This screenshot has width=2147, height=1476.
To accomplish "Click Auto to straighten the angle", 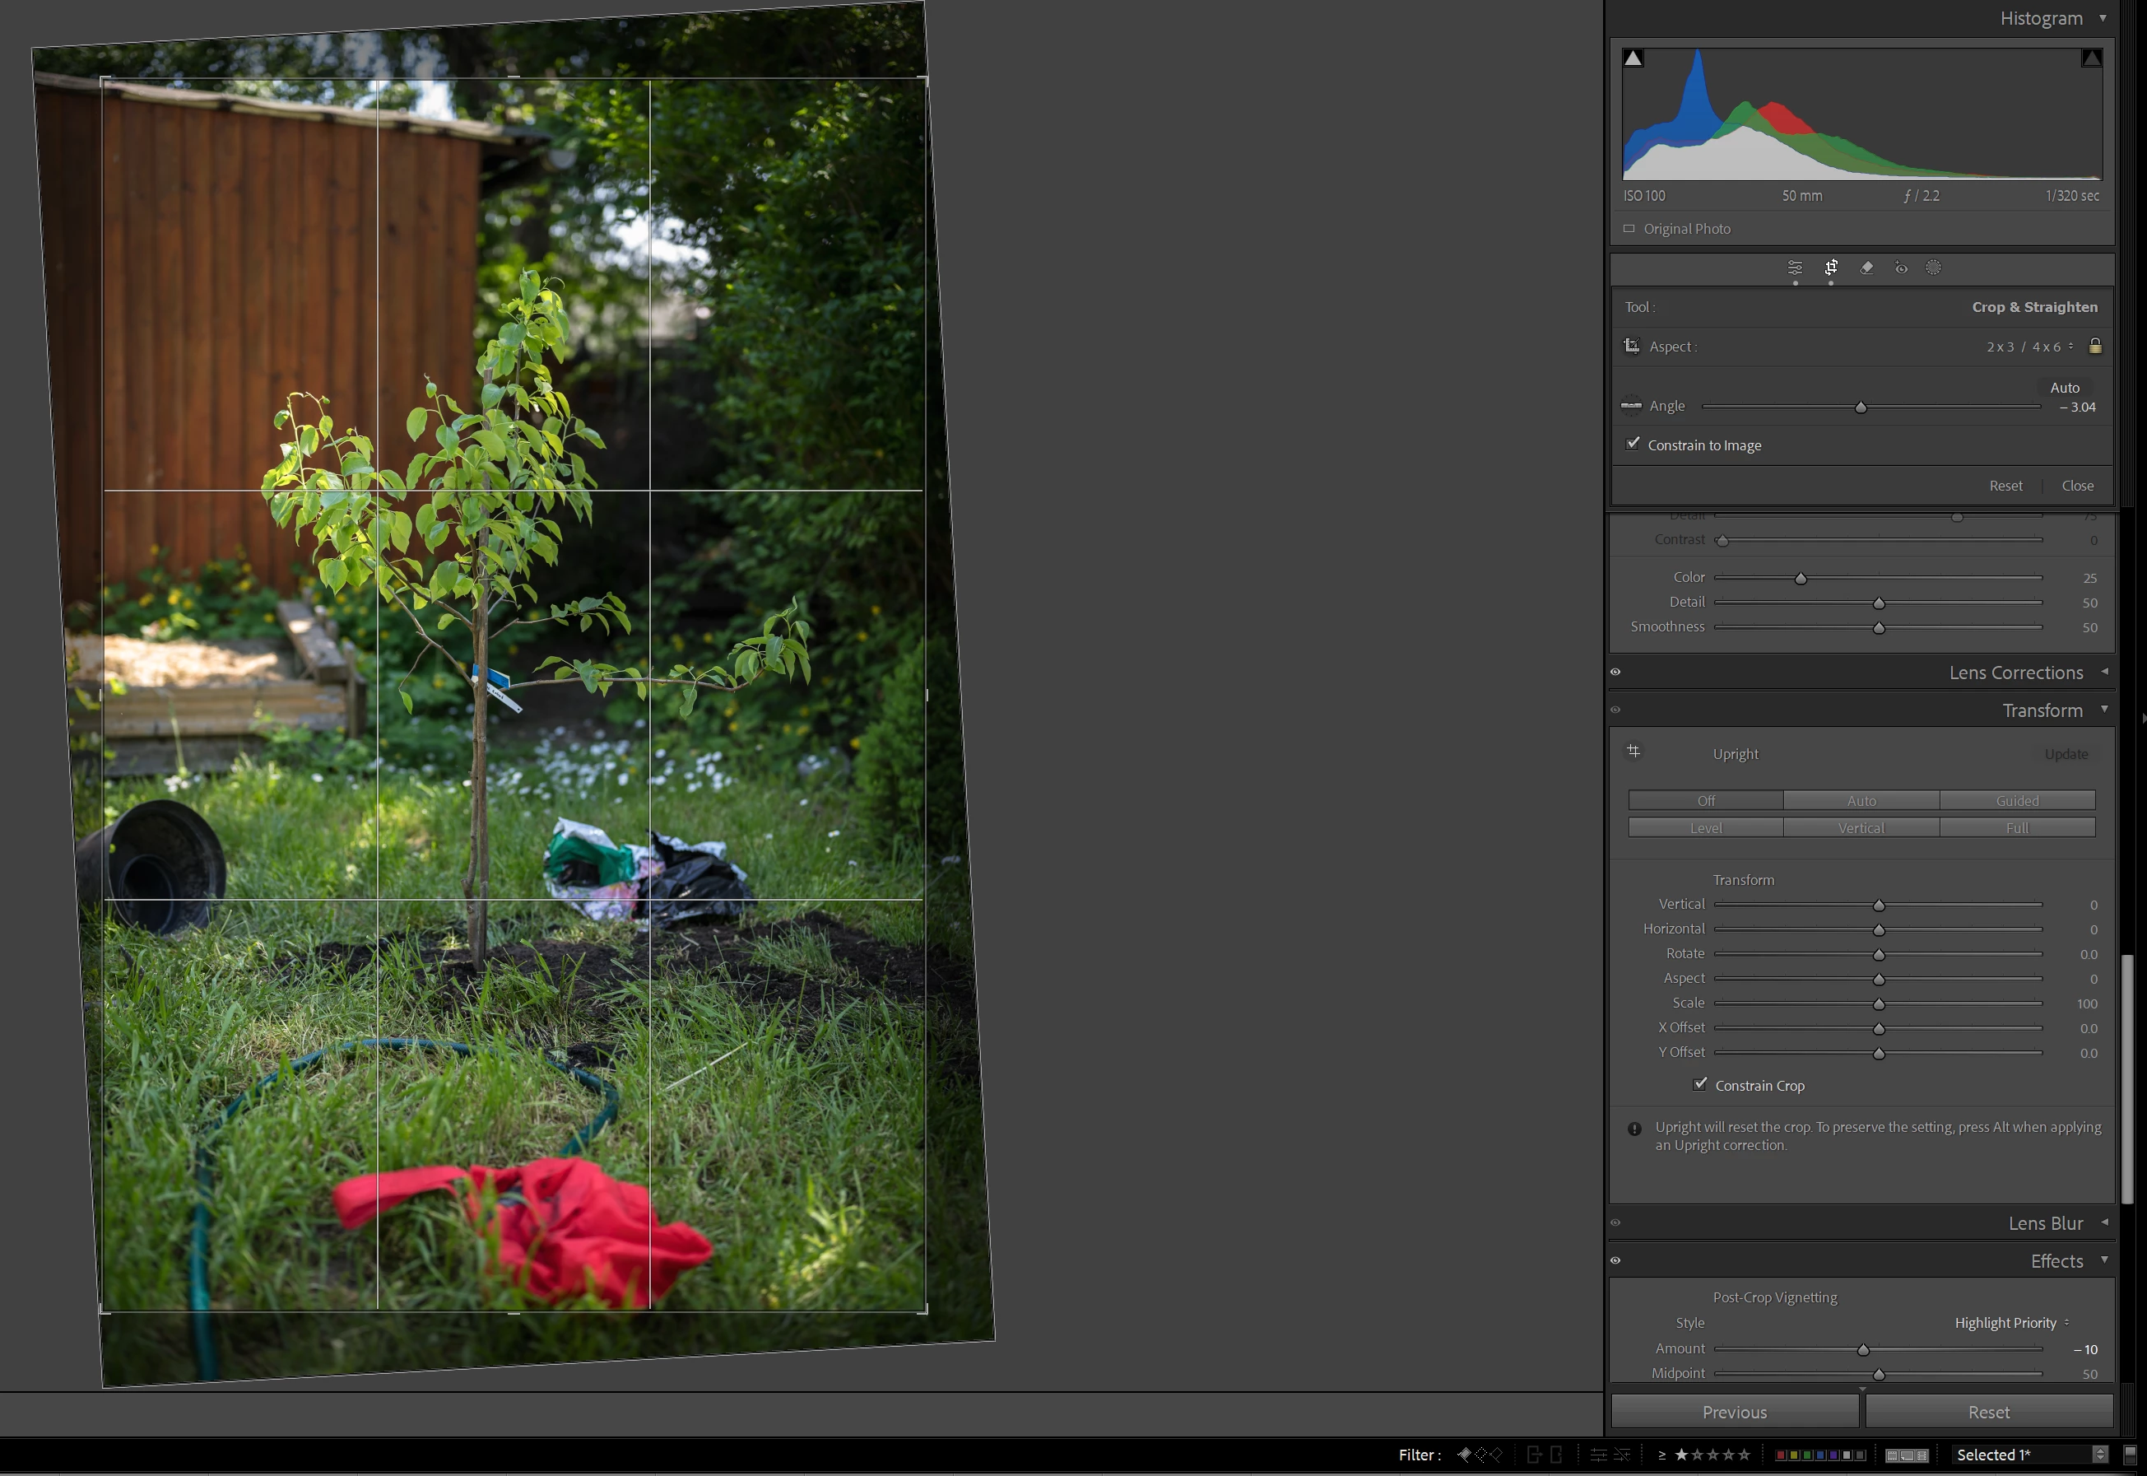I will [2064, 388].
